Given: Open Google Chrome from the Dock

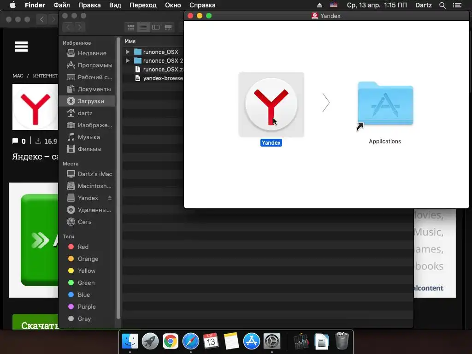Looking at the screenshot, I should coord(171,342).
